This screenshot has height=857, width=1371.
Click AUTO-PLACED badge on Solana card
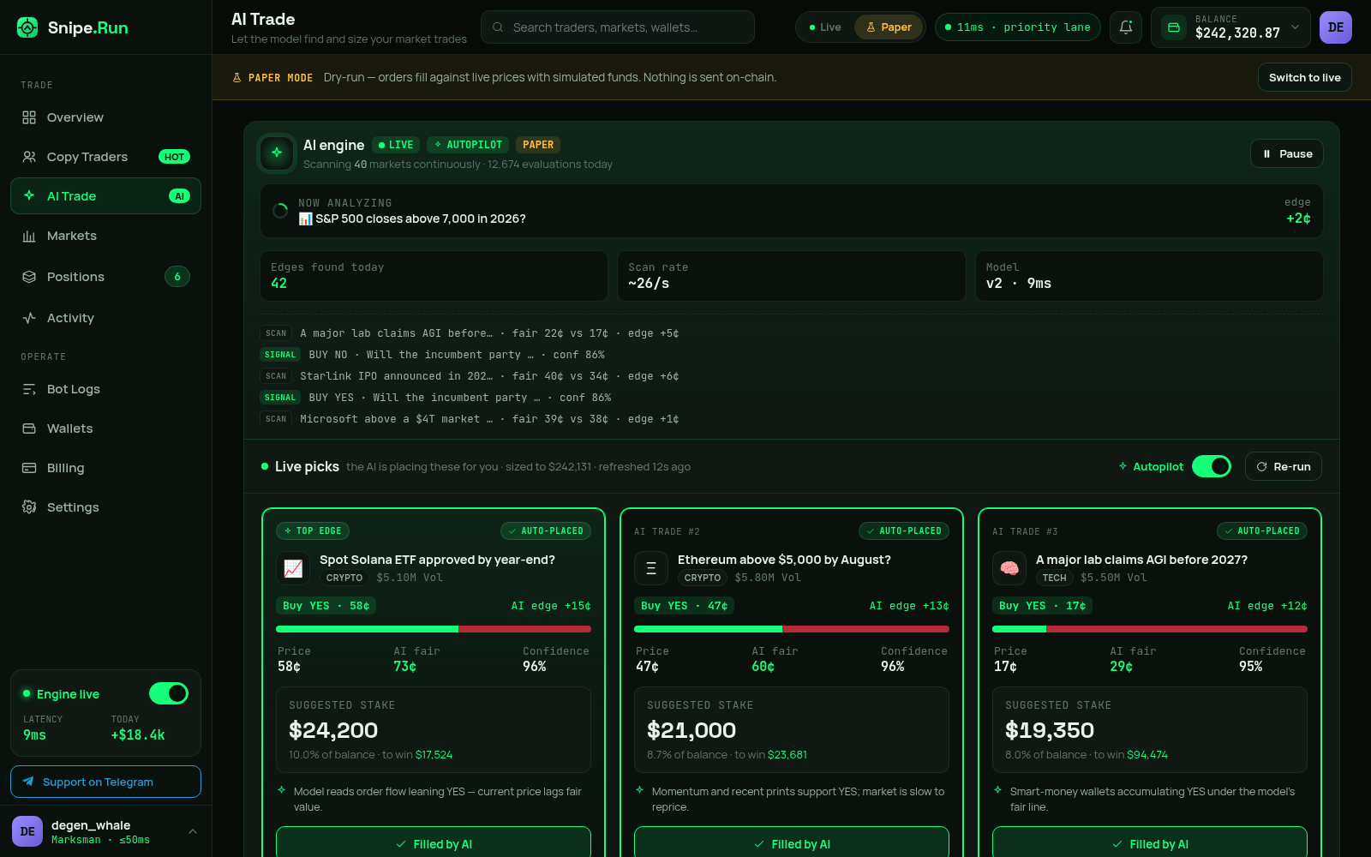point(546,531)
